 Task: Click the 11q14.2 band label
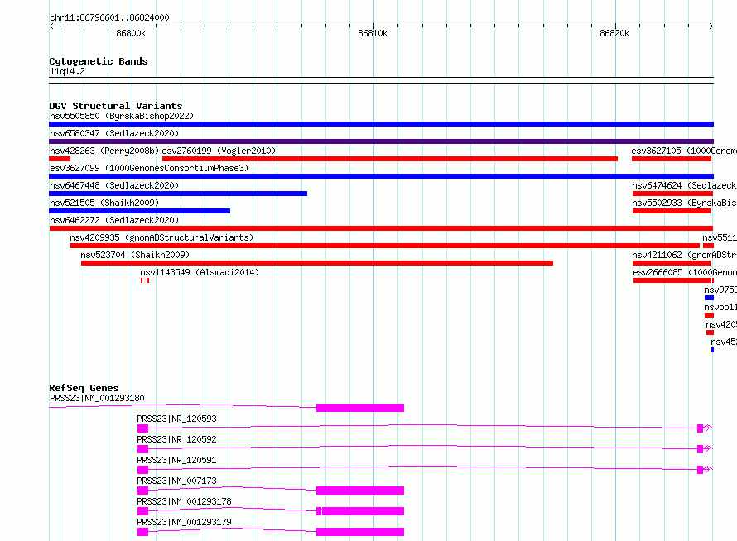(x=67, y=71)
